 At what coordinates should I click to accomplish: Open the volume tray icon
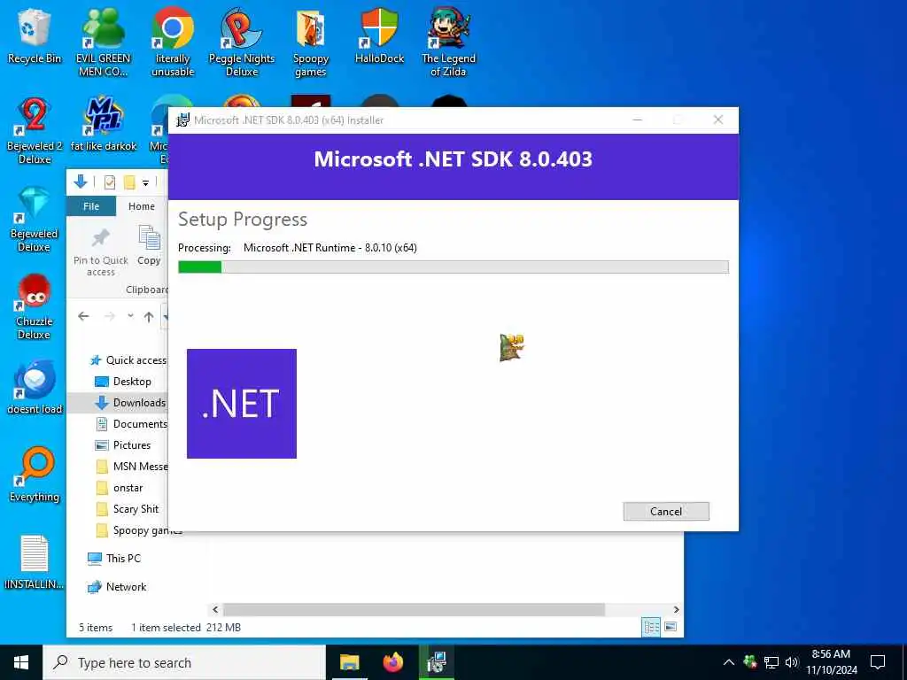coord(791,662)
